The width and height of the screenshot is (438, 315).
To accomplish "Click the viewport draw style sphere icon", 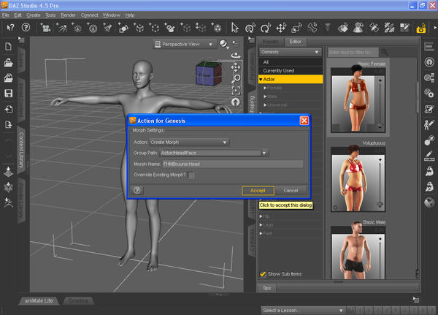I will (x=223, y=44).
